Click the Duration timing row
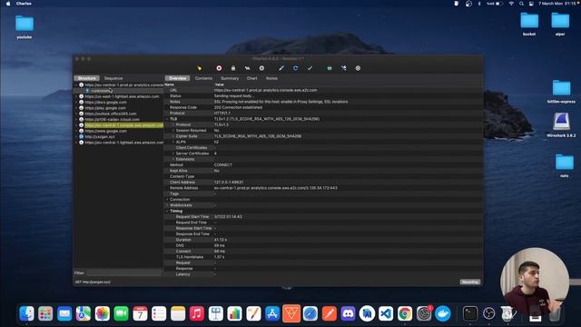This screenshot has width=581, height=327. [323, 240]
